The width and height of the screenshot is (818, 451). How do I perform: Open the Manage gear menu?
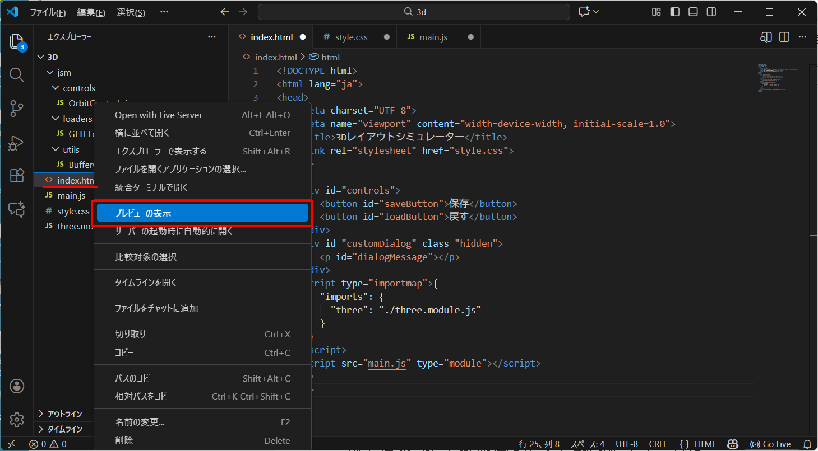(16, 419)
